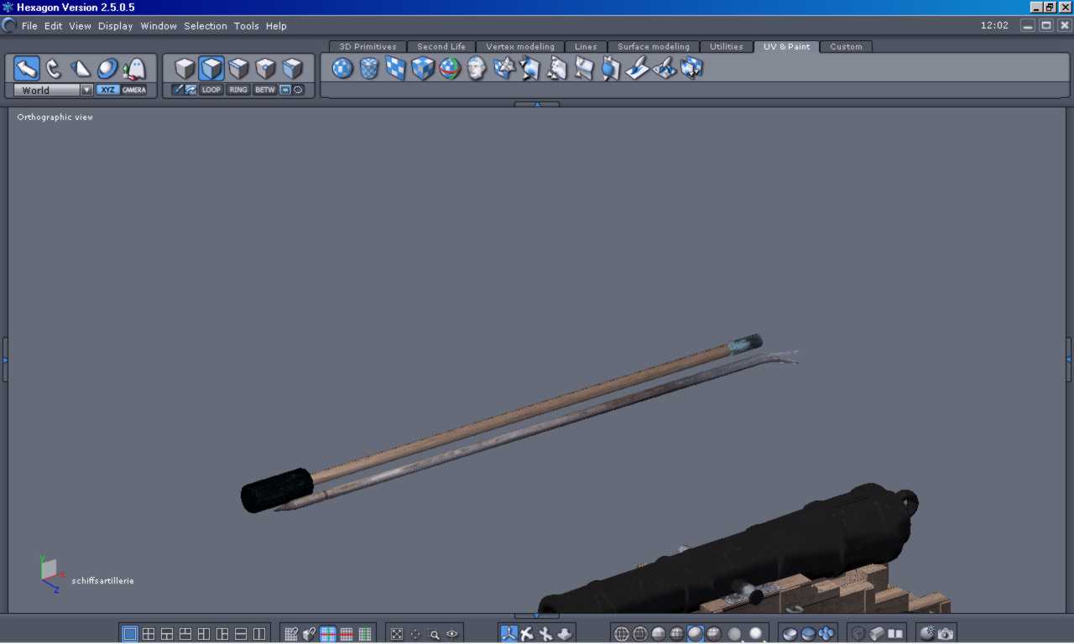This screenshot has width=1074, height=644.
Task: Open the Help menu
Action: coord(276,26)
